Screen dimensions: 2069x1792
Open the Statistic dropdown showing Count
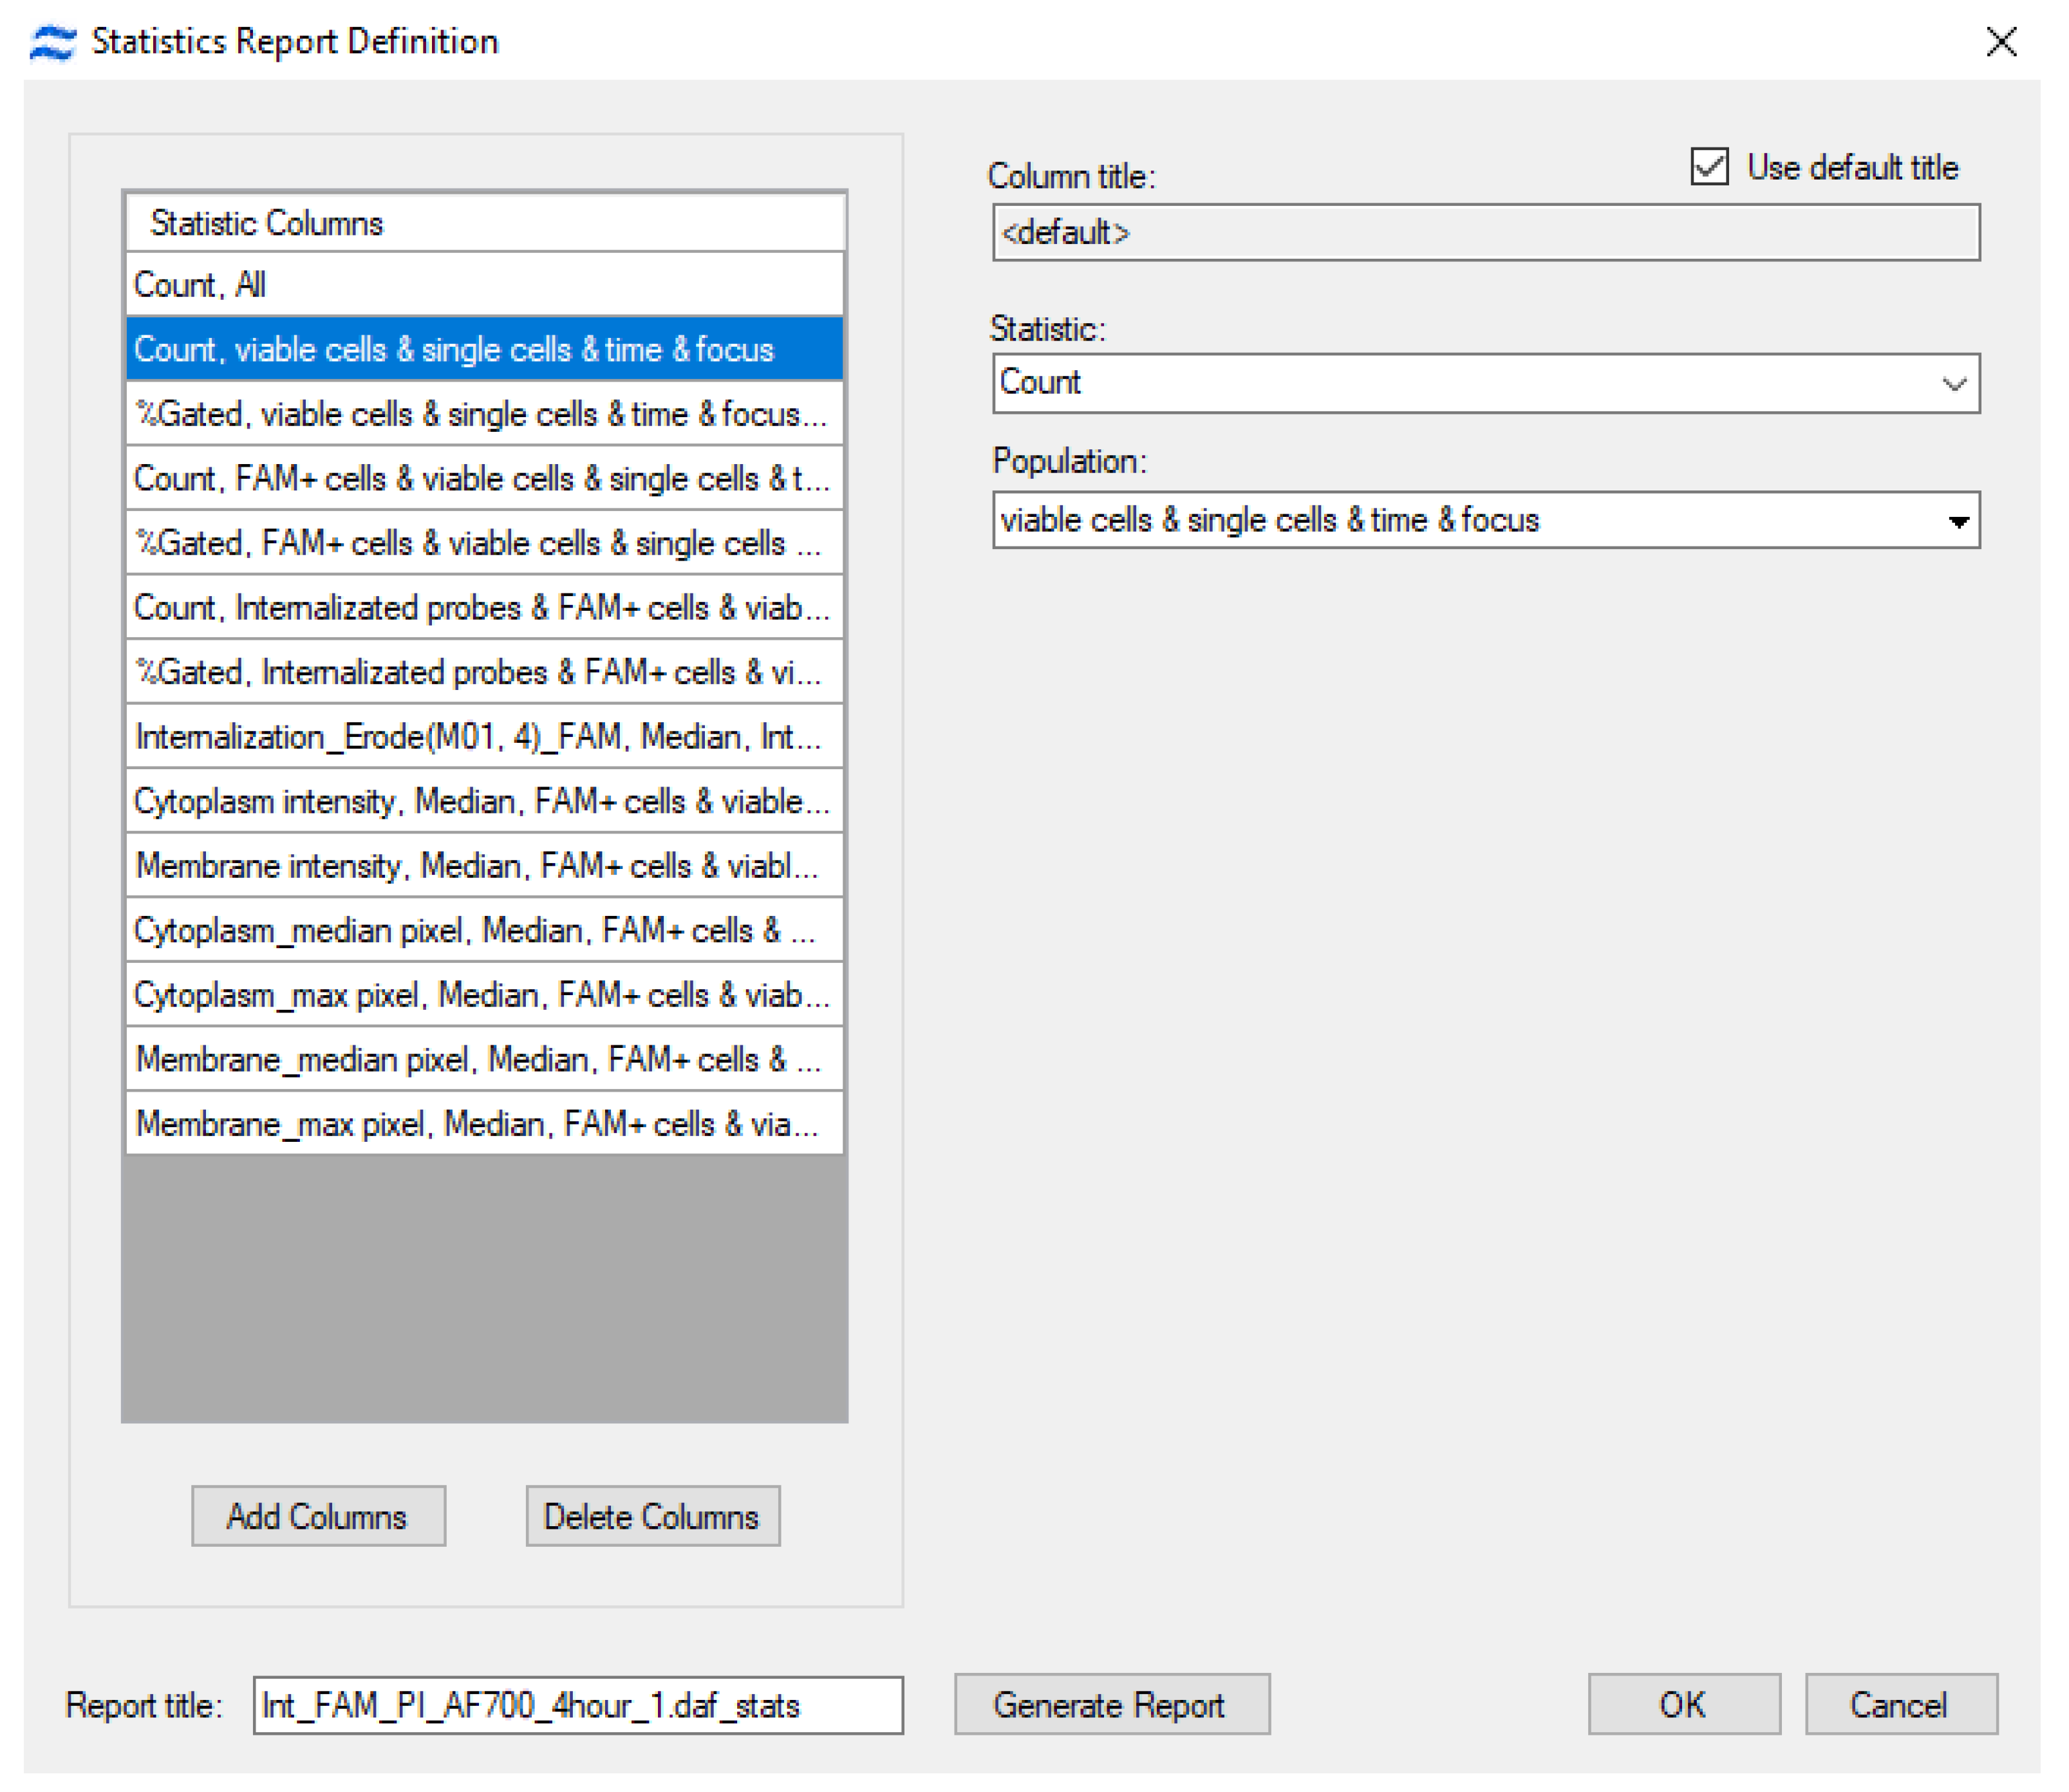click(1480, 383)
